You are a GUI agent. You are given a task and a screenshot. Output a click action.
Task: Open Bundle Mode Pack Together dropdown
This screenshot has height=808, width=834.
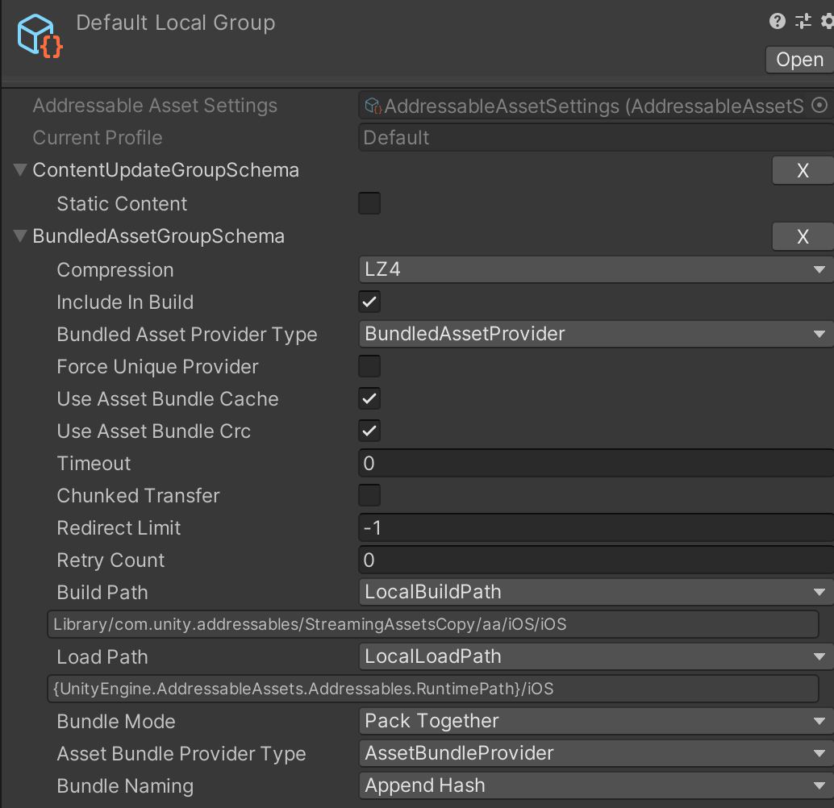595,722
